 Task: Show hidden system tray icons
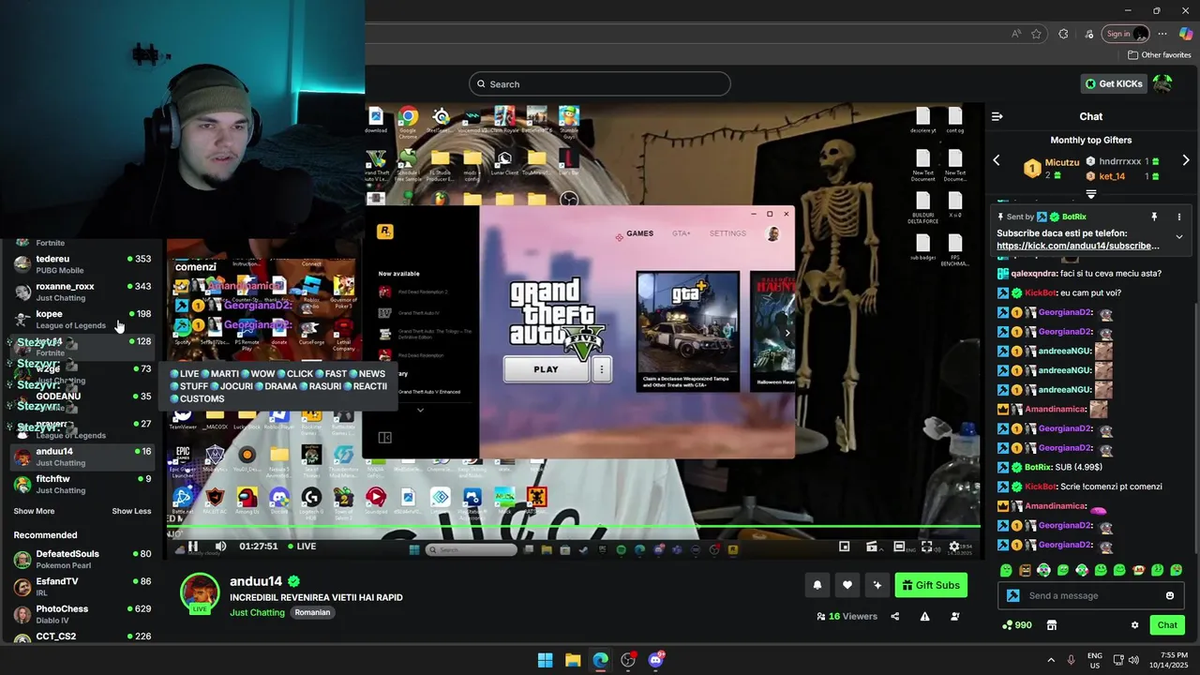pyautogui.click(x=1051, y=660)
